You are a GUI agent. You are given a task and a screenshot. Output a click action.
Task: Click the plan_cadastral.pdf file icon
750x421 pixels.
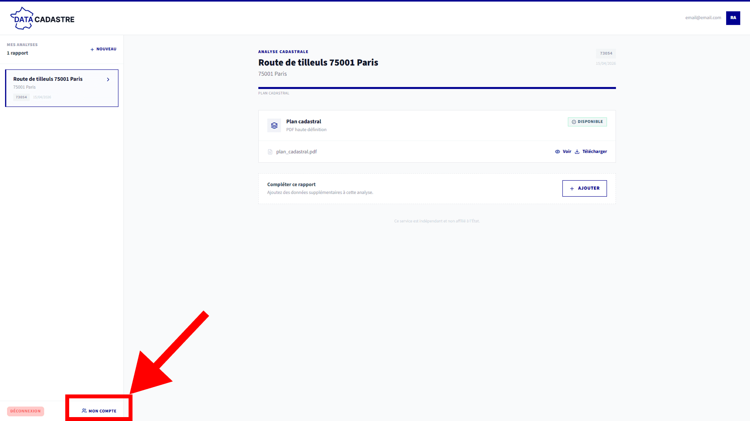(x=270, y=152)
